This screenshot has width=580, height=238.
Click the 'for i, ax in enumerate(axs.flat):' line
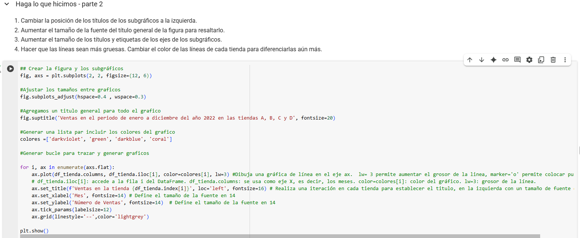coord(67,167)
